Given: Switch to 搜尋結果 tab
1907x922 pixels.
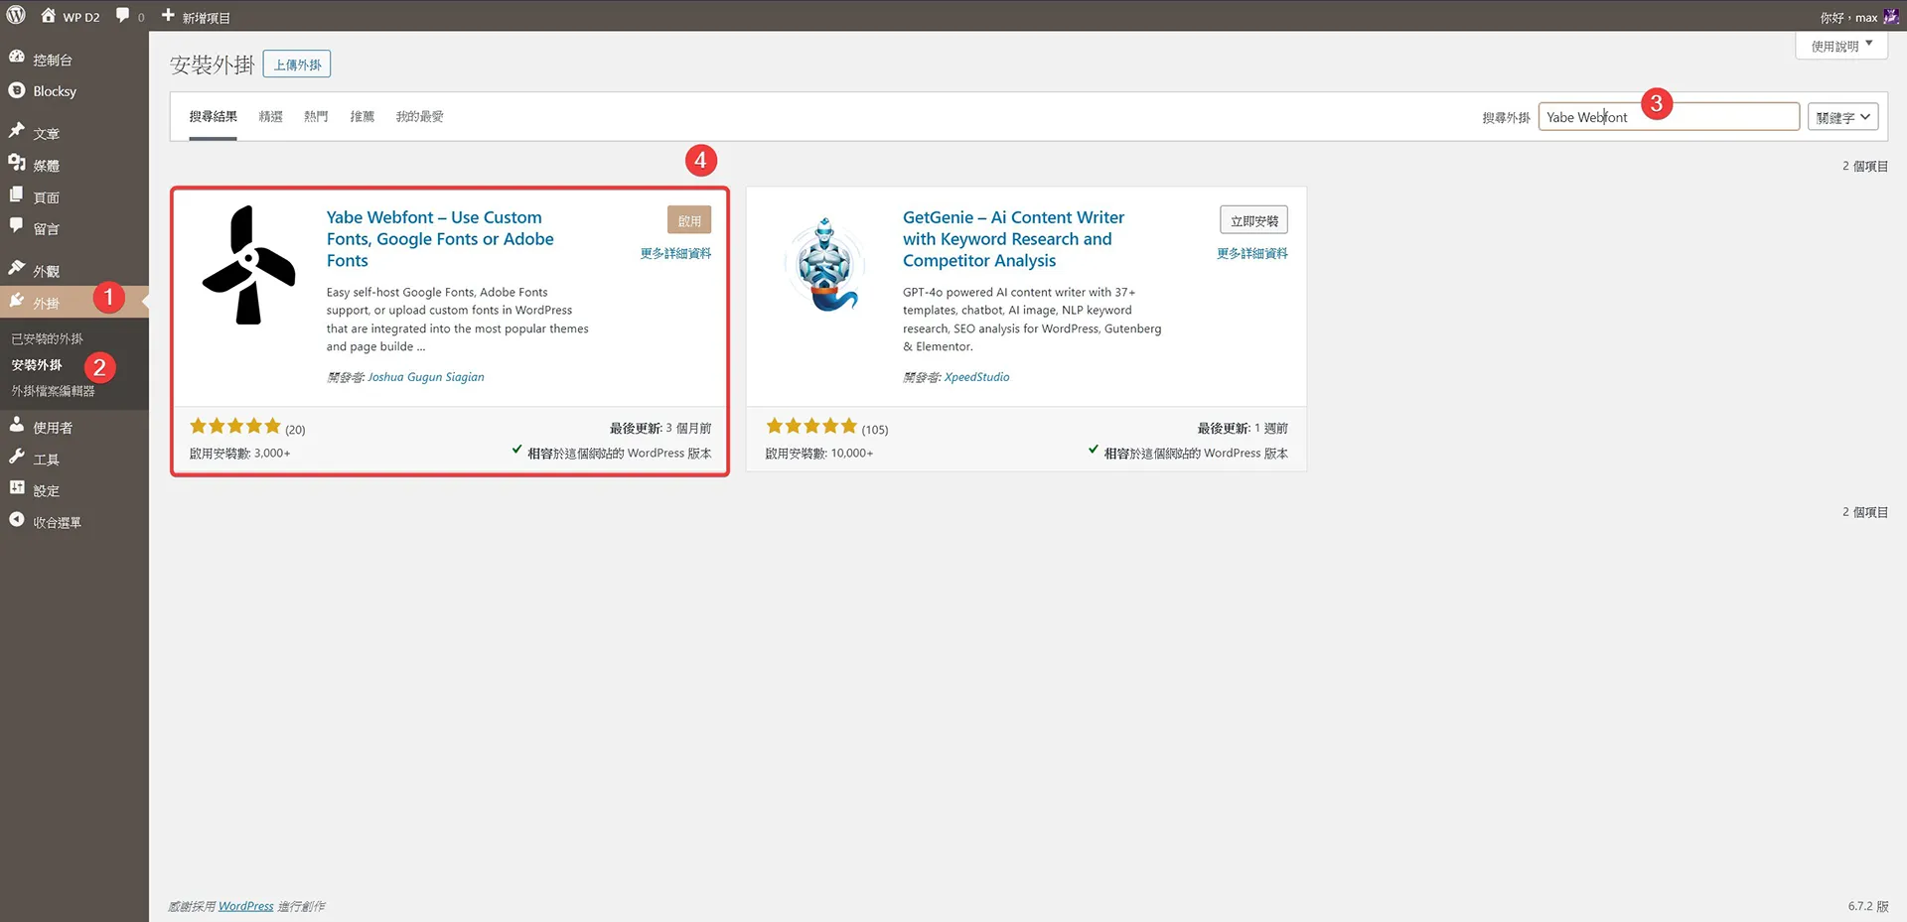Looking at the screenshot, I should tap(213, 116).
